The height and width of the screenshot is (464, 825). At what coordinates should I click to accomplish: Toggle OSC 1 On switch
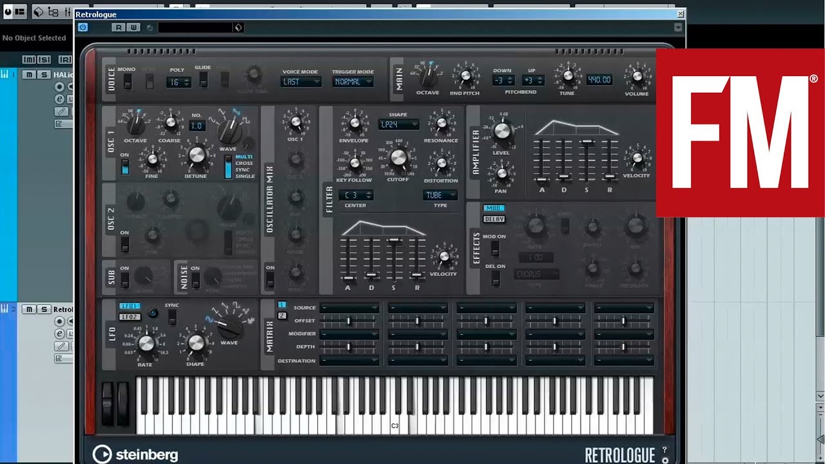[125, 166]
